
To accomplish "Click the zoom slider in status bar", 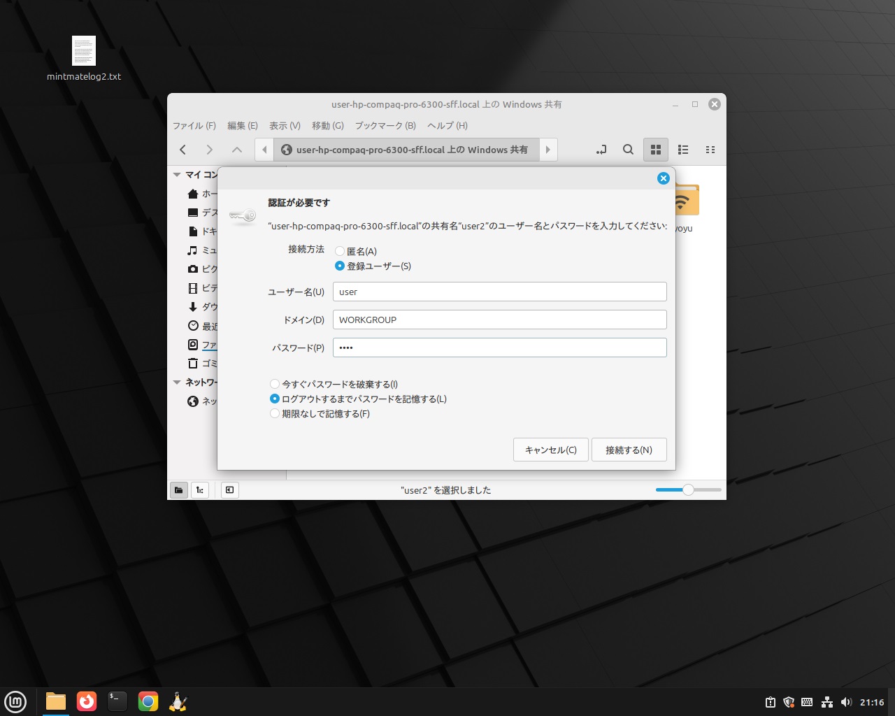I will click(688, 490).
